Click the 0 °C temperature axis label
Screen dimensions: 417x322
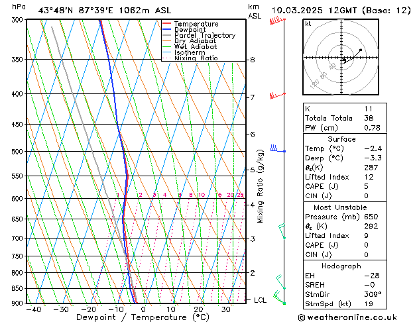coord(143,309)
